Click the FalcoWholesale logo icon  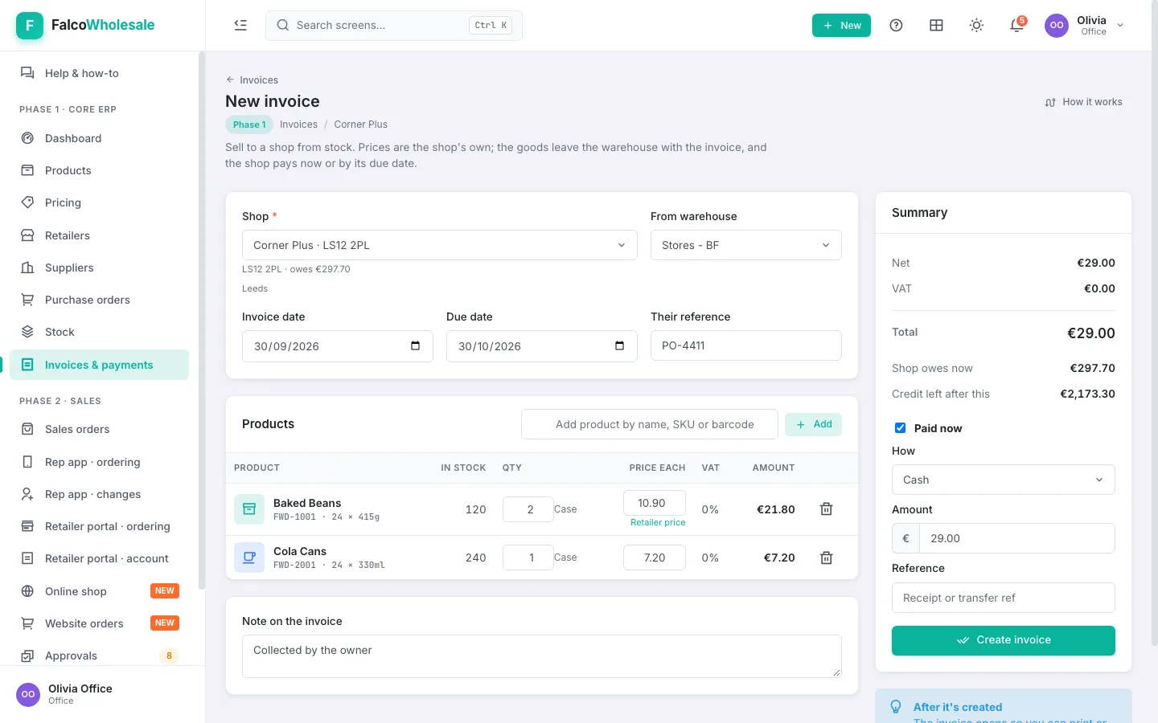tap(30, 26)
